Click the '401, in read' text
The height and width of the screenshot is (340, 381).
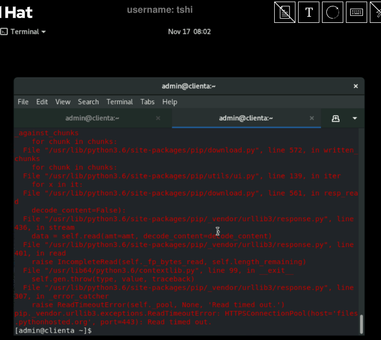[40, 253]
